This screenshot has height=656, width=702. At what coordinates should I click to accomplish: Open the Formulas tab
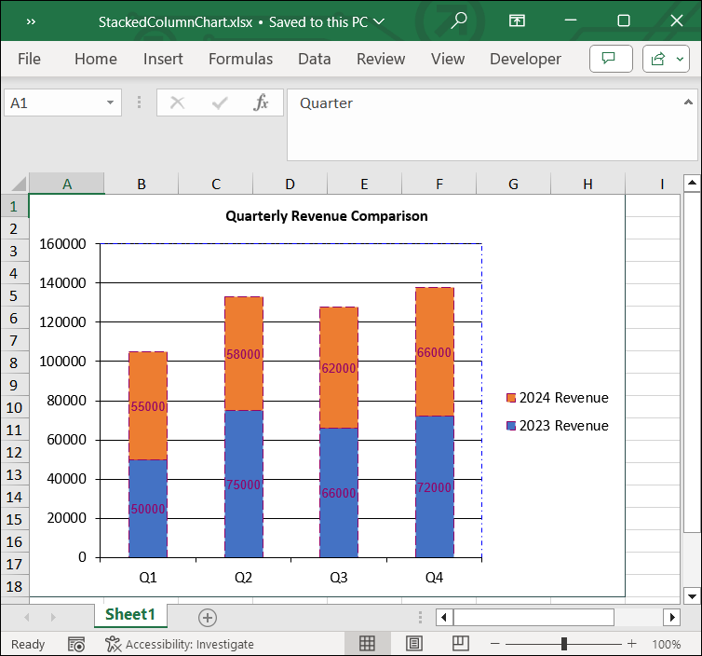[x=240, y=59]
